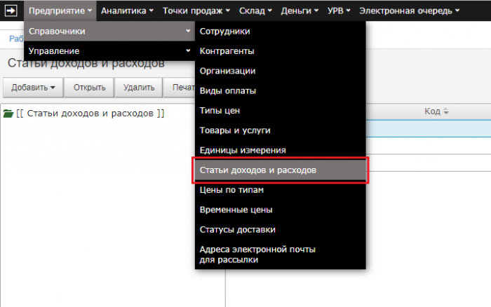Image resolution: width=491 pixels, height=307 pixels.
Task: Select the Статьи доходов и расходов tree root
Action: point(90,113)
